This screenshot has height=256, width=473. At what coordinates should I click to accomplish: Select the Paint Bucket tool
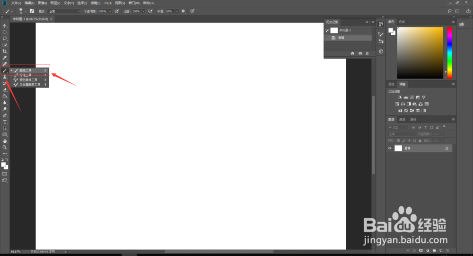point(5,97)
